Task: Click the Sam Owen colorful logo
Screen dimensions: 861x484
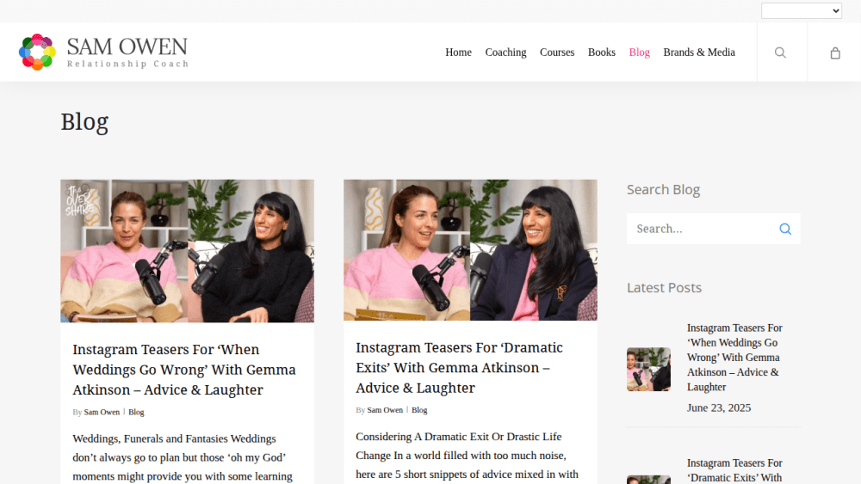Action: (37, 52)
